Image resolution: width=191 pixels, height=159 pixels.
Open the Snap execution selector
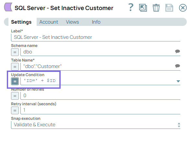96,125
